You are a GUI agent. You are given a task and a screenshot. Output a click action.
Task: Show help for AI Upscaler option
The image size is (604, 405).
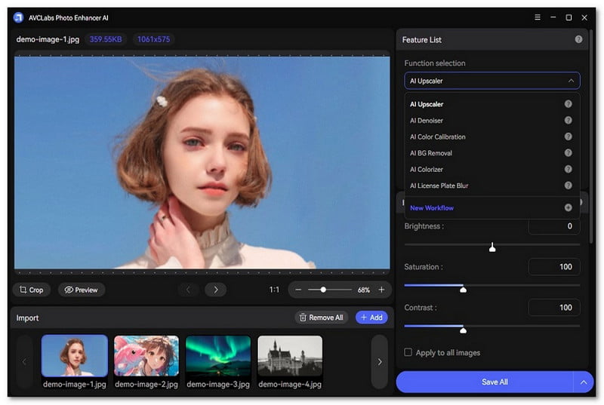tap(569, 104)
